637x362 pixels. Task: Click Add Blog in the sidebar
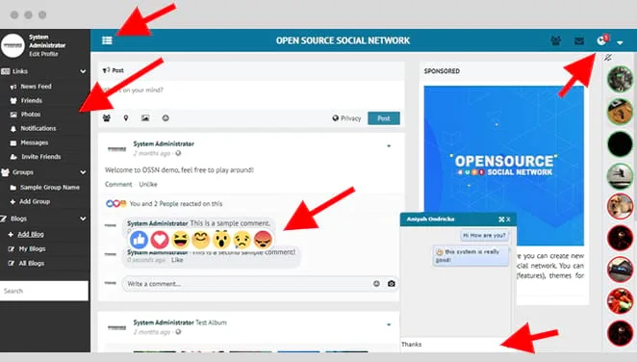click(31, 234)
